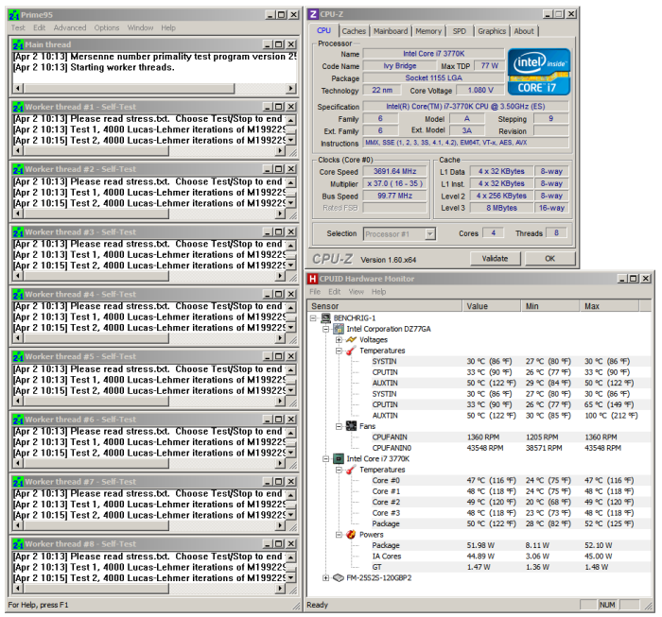The width and height of the screenshot is (662, 617).
Task: Click the Prime95 Main thread window icon
Action: [x=17, y=44]
